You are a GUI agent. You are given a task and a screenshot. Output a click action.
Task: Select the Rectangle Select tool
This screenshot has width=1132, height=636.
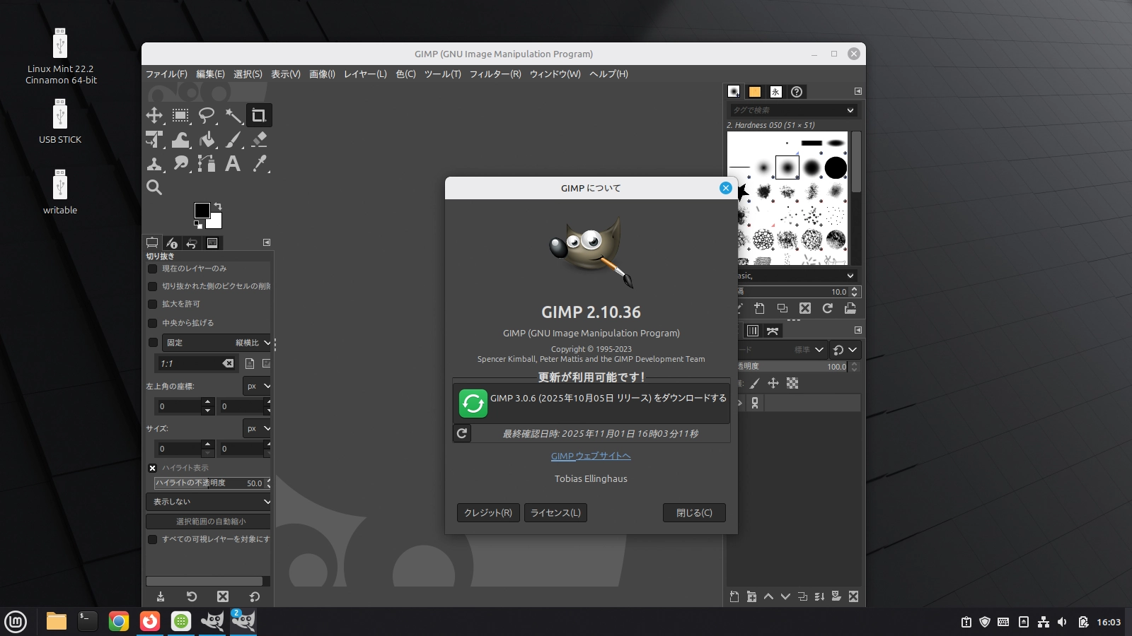coord(180,115)
